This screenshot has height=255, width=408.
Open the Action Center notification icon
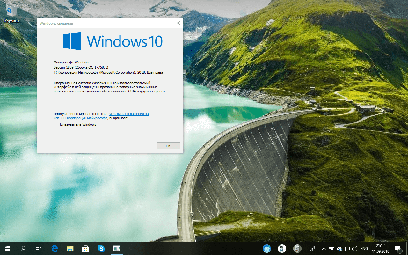click(397, 248)
